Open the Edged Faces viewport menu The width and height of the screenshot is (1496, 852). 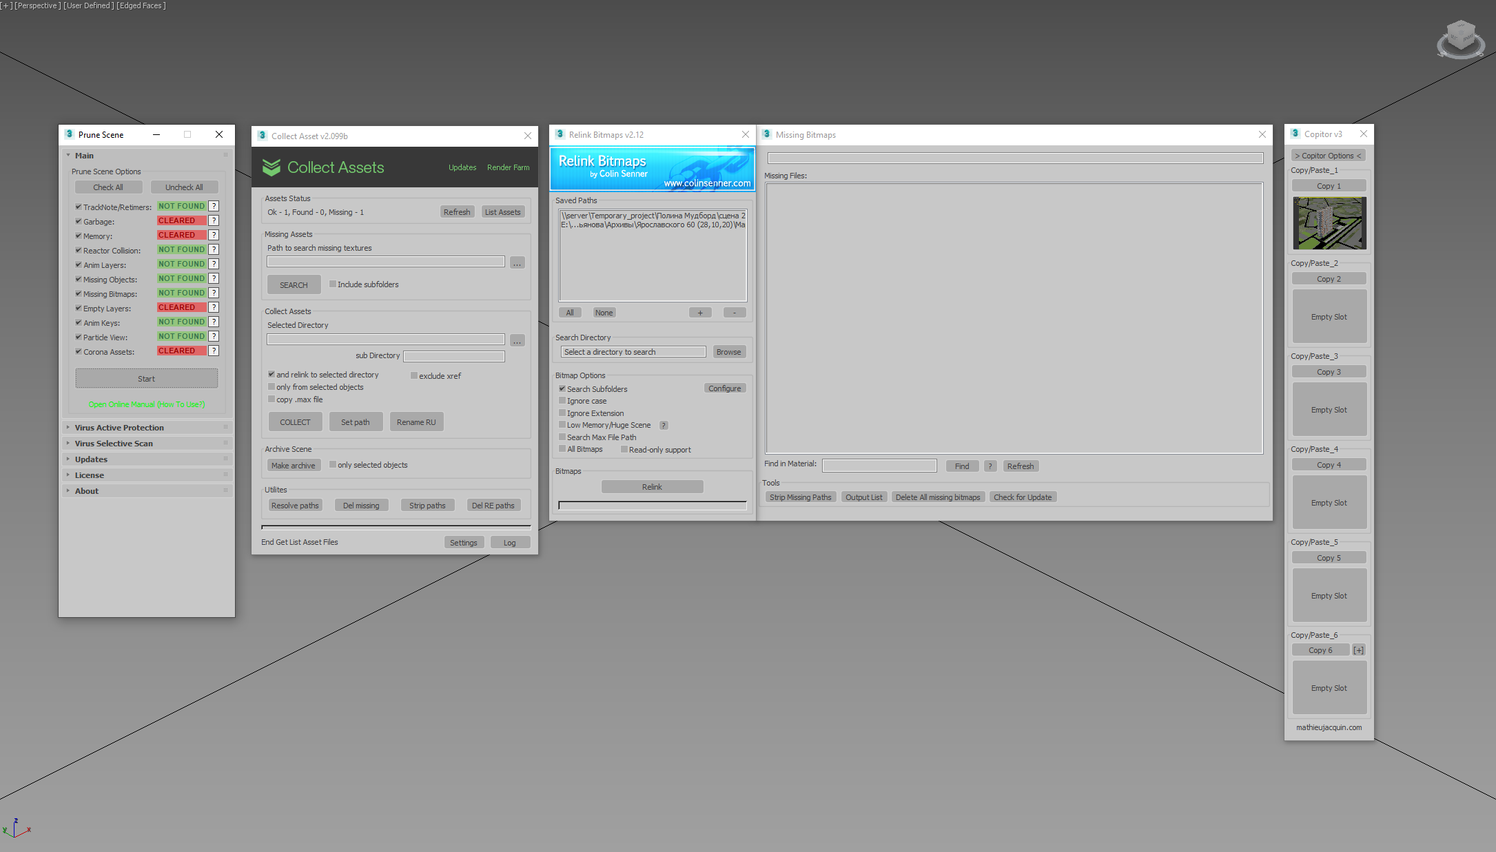coord(141,6)
